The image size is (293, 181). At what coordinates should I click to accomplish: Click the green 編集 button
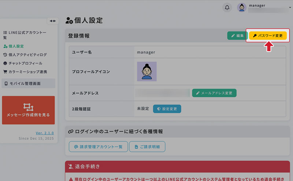coord(237,36)
